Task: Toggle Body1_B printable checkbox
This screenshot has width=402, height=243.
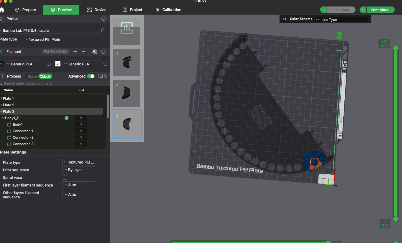Action: click(67, 118)
